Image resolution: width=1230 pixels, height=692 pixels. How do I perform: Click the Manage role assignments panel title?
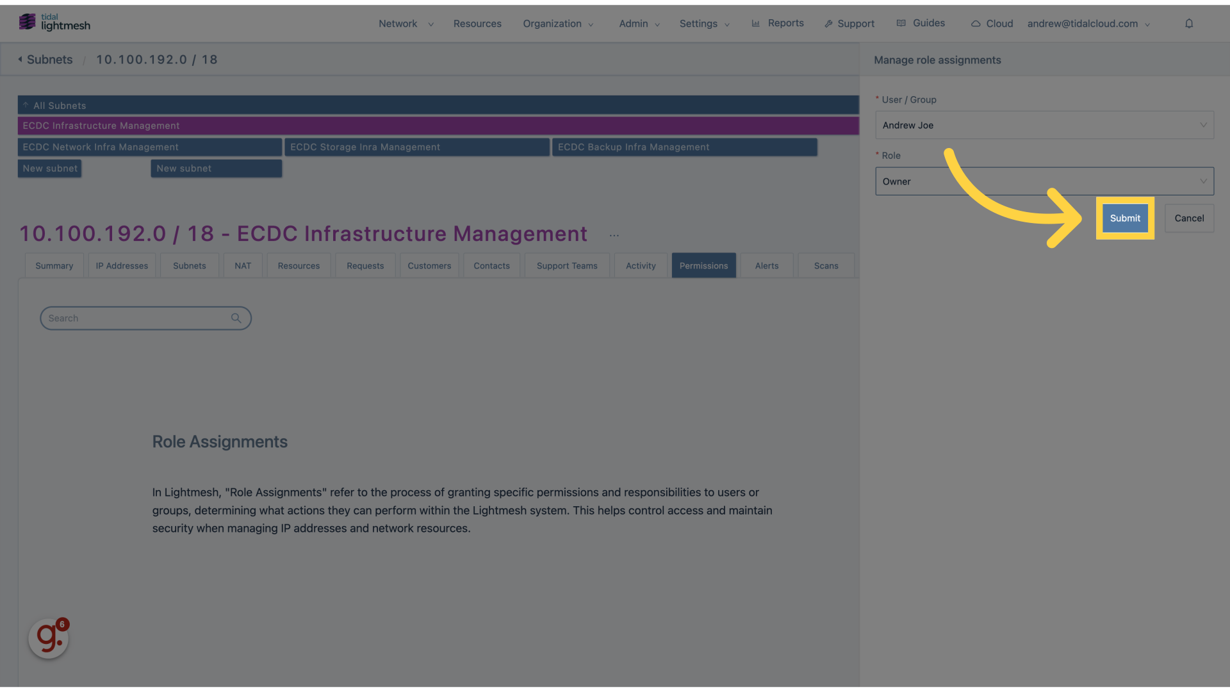tap(937, 60)
